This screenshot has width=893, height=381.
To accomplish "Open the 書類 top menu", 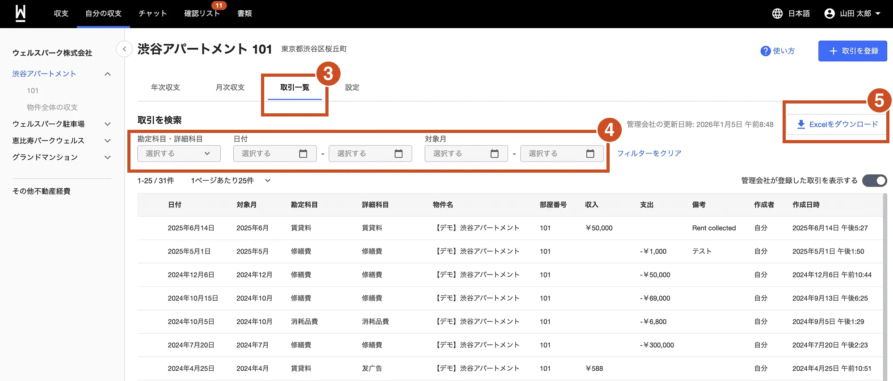I will click(x=244, y=13).
